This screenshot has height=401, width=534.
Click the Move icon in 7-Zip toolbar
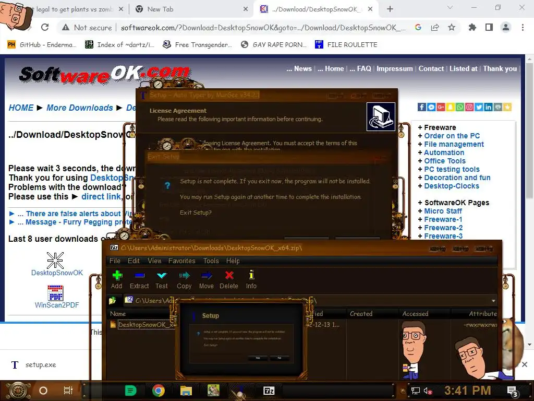point(207,280)
